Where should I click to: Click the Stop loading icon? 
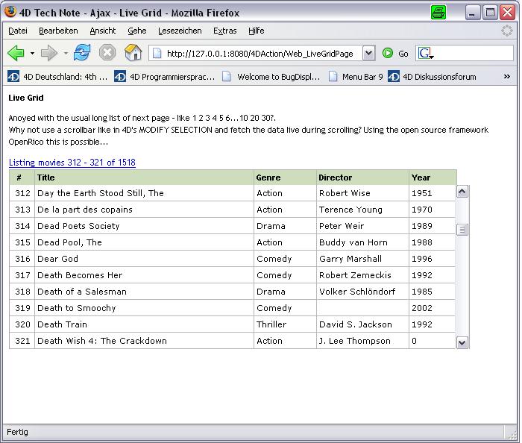tap(107, 53)
